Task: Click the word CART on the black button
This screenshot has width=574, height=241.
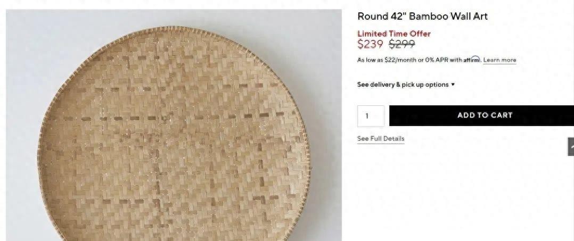Action: coord(501,115)
